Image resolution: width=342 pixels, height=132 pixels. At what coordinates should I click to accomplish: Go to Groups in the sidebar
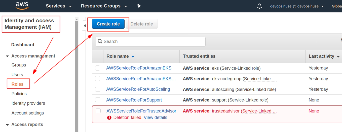click(19, 65)
